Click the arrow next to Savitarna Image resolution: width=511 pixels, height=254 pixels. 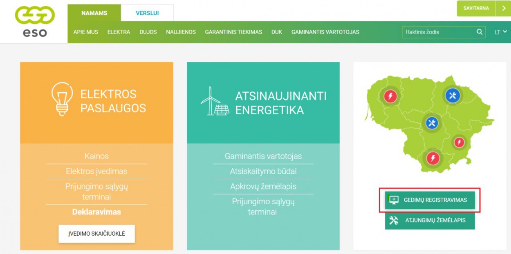click(x=503, y=8)
